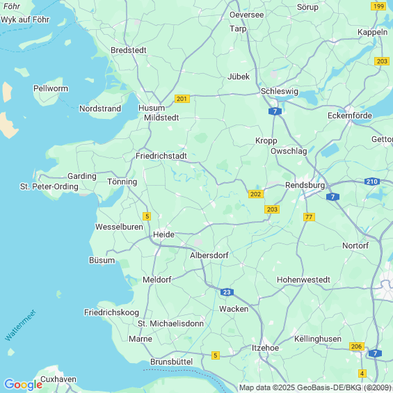This screenshot has height=393, width=393.
Task: Open the Google logo link
Action: pos(24,385)
